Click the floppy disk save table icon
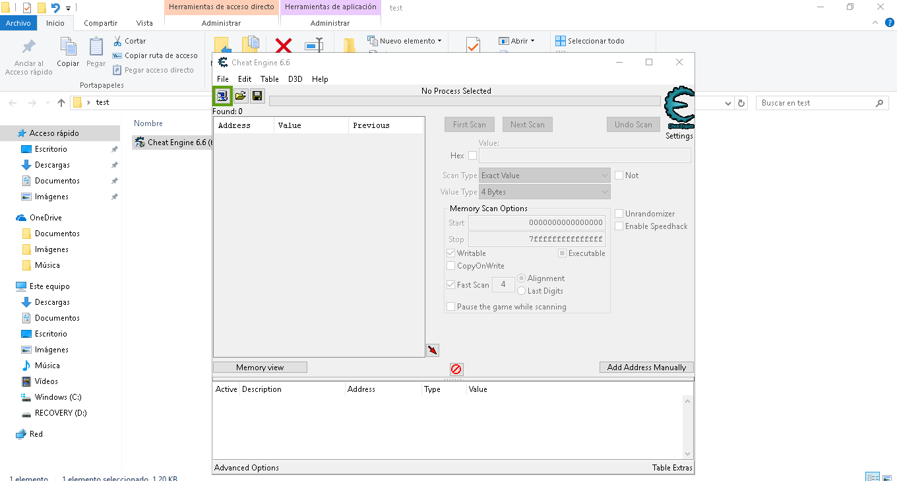This screenshot has width=897, height=481. click(257, 96)
